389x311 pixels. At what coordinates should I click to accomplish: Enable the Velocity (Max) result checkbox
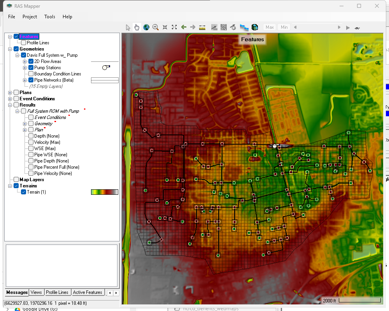coord(31,142)
